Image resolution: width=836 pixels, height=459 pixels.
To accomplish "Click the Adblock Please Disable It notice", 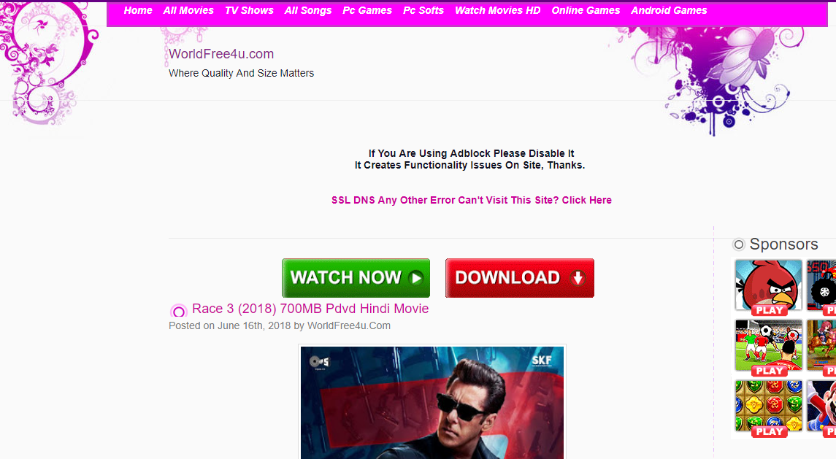I will (472, 153).
